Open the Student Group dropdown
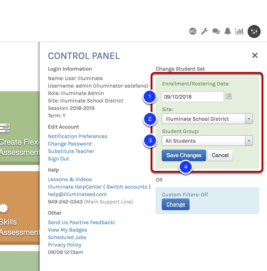Screen dimensions: 267x271 point(207,141)
